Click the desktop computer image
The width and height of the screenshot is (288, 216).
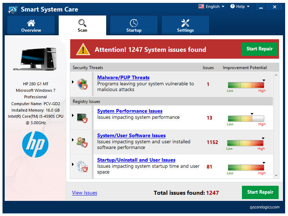click(35, 59)
